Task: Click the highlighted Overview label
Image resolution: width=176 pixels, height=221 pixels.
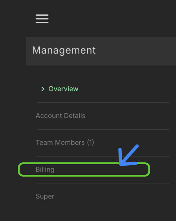Action: pos(63,89)
